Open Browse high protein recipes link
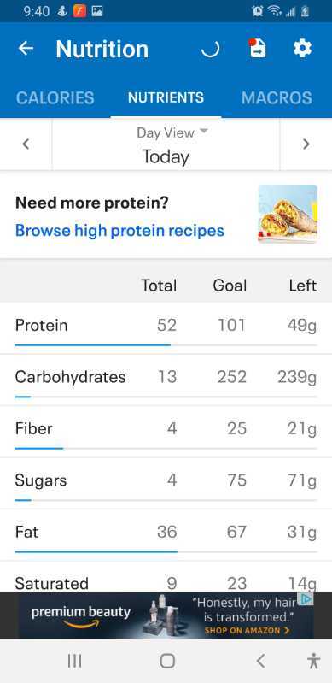 119,231
